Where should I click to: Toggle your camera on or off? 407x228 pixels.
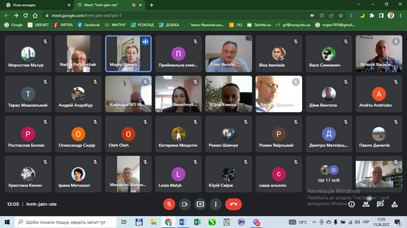click(x=185, y=204)
